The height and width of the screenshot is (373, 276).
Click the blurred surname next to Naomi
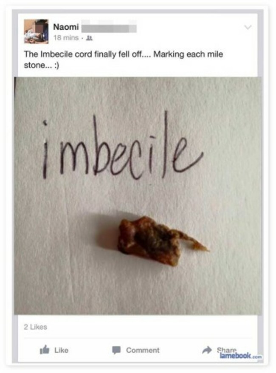click(109, 27)
